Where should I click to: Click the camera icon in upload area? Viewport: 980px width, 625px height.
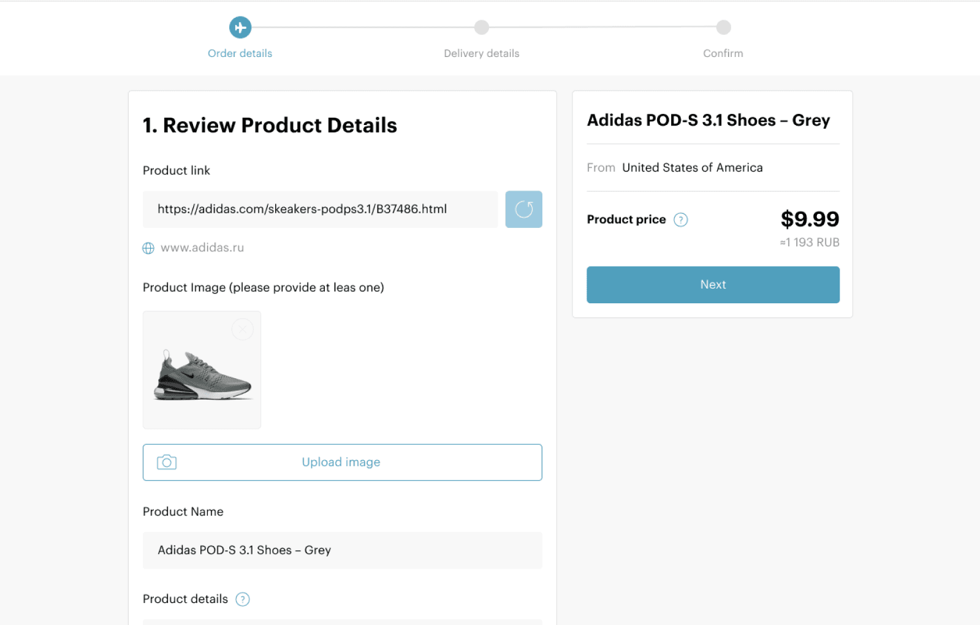167,462
